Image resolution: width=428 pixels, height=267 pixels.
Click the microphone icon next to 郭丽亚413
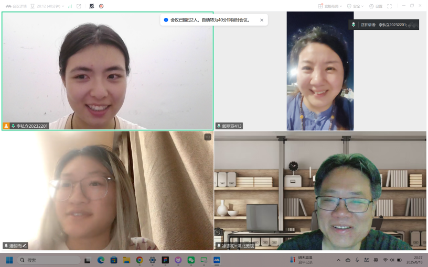pyautogui.click(x=219, y=126)
